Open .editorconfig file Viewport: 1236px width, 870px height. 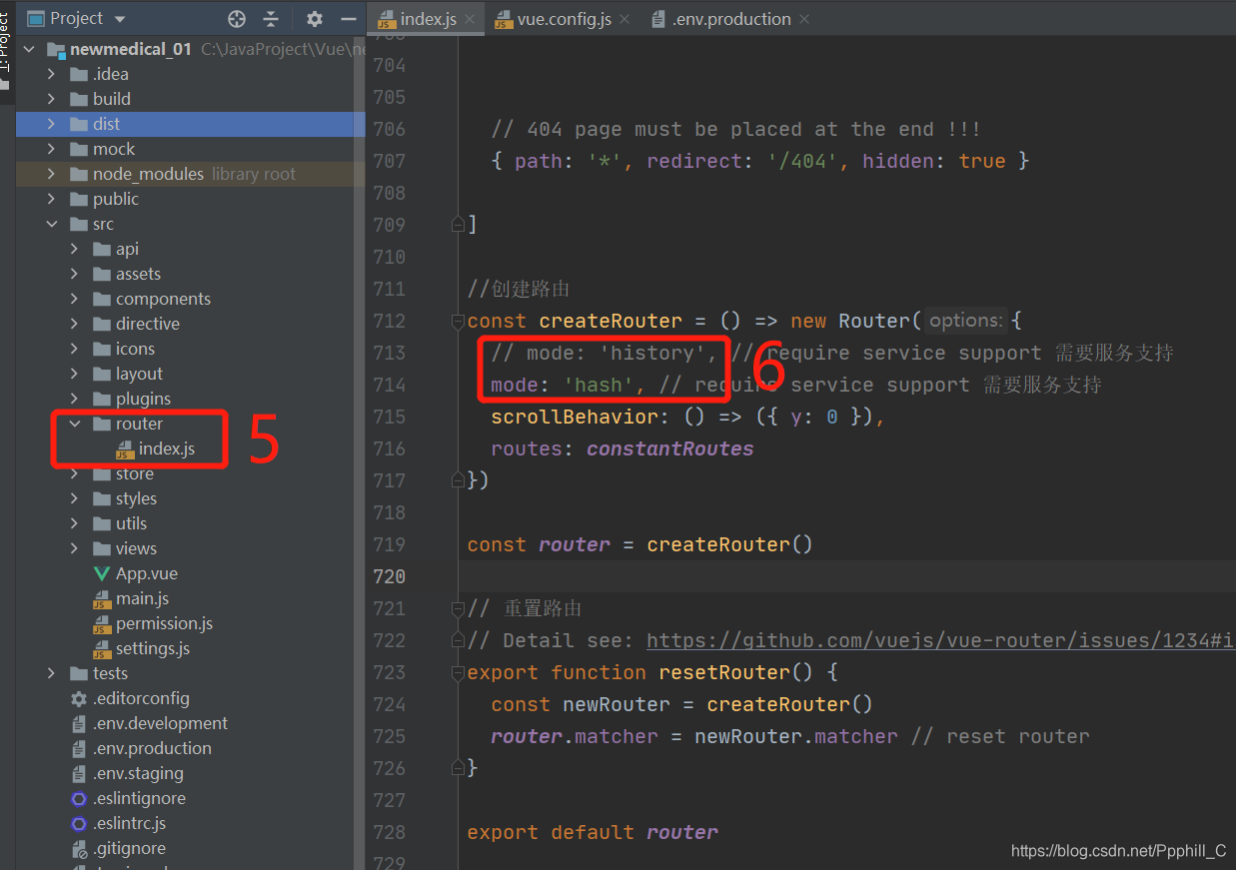point(141,698)
